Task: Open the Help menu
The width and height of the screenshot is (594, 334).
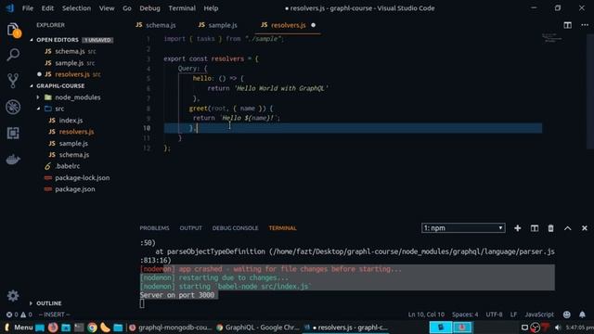Action: tap(211, 8)
